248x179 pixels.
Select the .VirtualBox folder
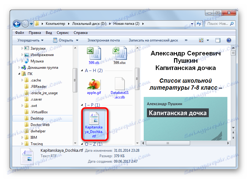coord(39,112)
